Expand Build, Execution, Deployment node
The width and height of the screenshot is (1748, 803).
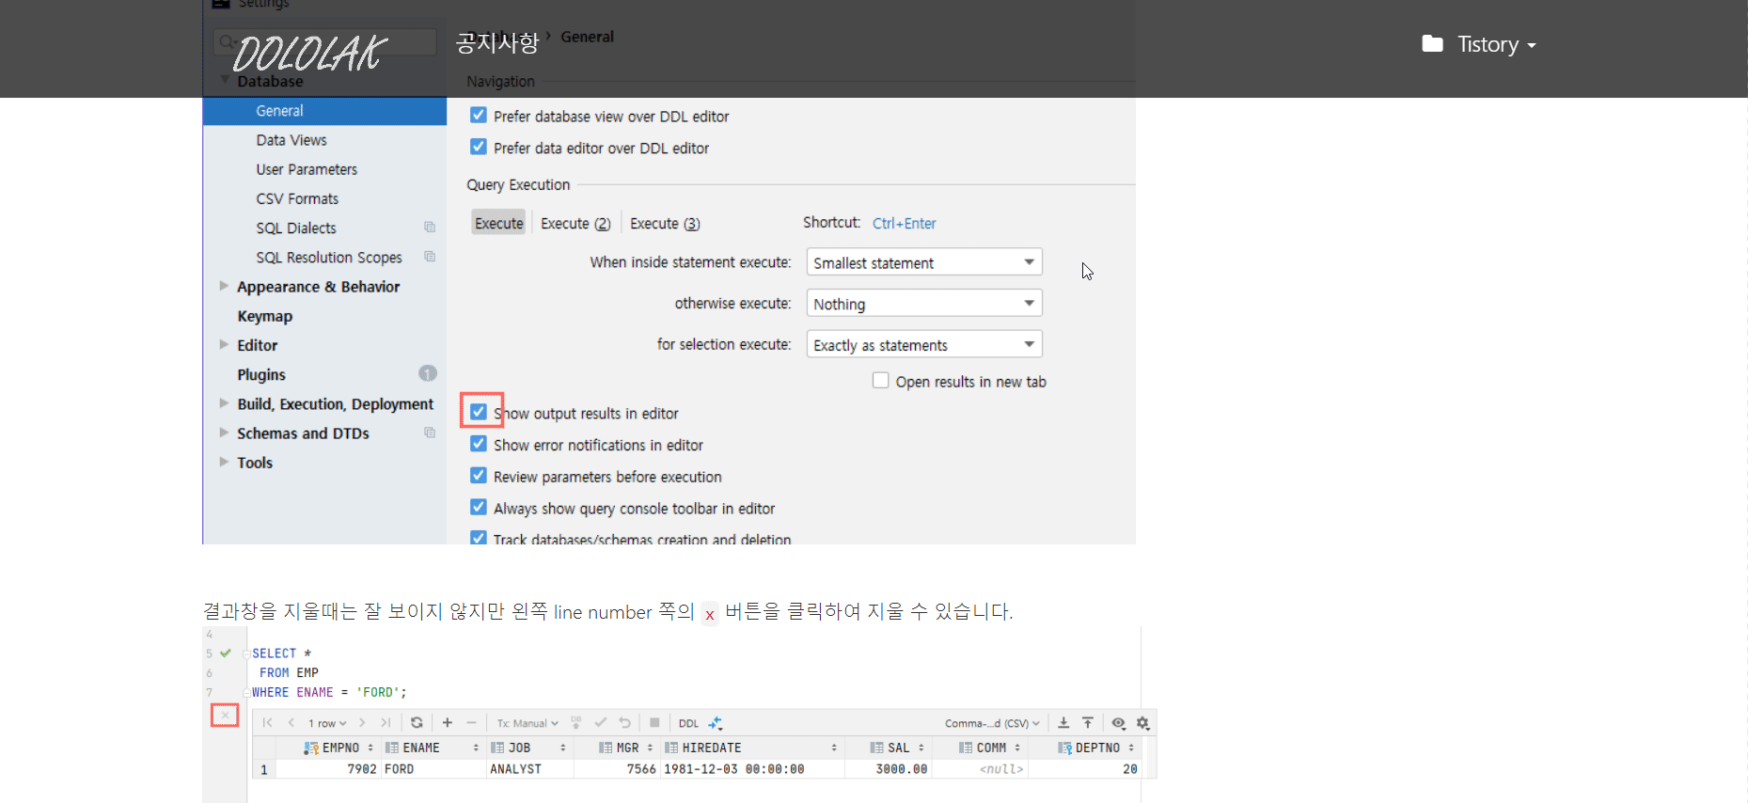[x=224, y=403]
